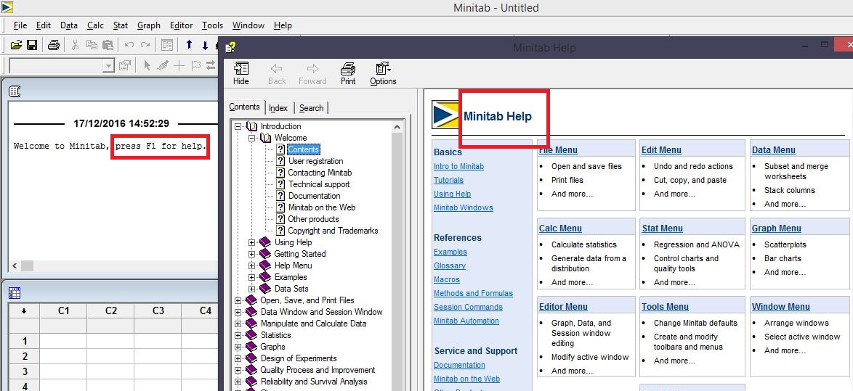The width and height of the screenshot is (853, 391).
Task: Click the Previous Command up arrow icon
Action: coord(189,45)
